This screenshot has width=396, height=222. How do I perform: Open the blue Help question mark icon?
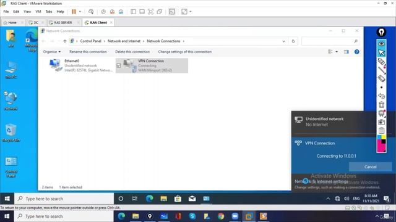pos(356,52)
